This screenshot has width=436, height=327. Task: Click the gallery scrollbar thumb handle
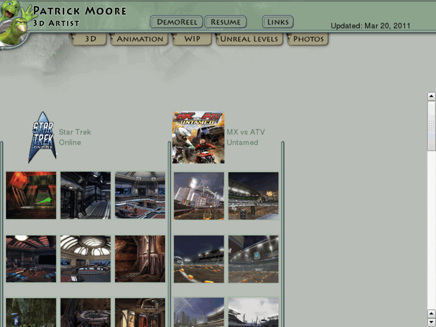(431, 125)
